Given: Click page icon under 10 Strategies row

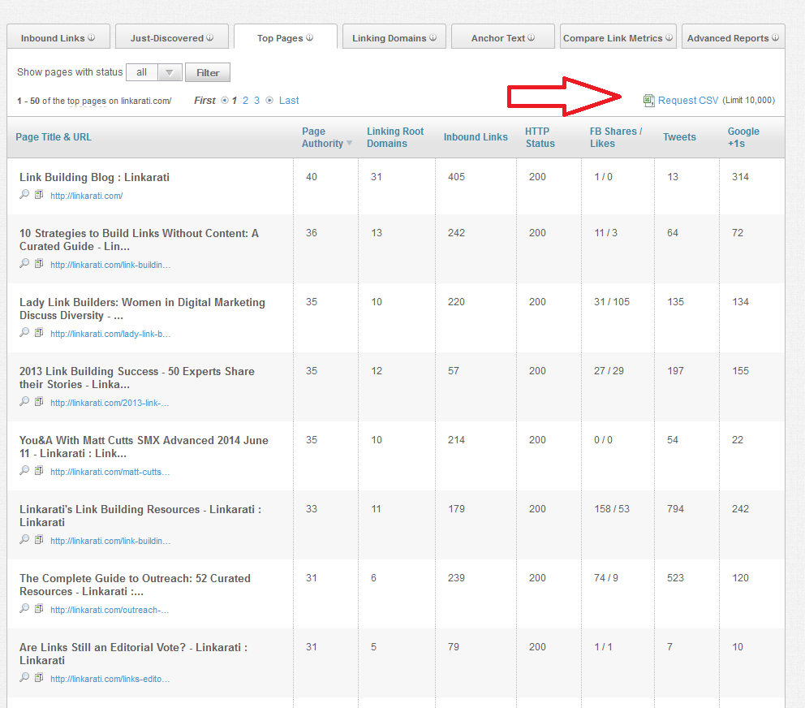Looking at the screenshot, I should [x=39, y=264].
